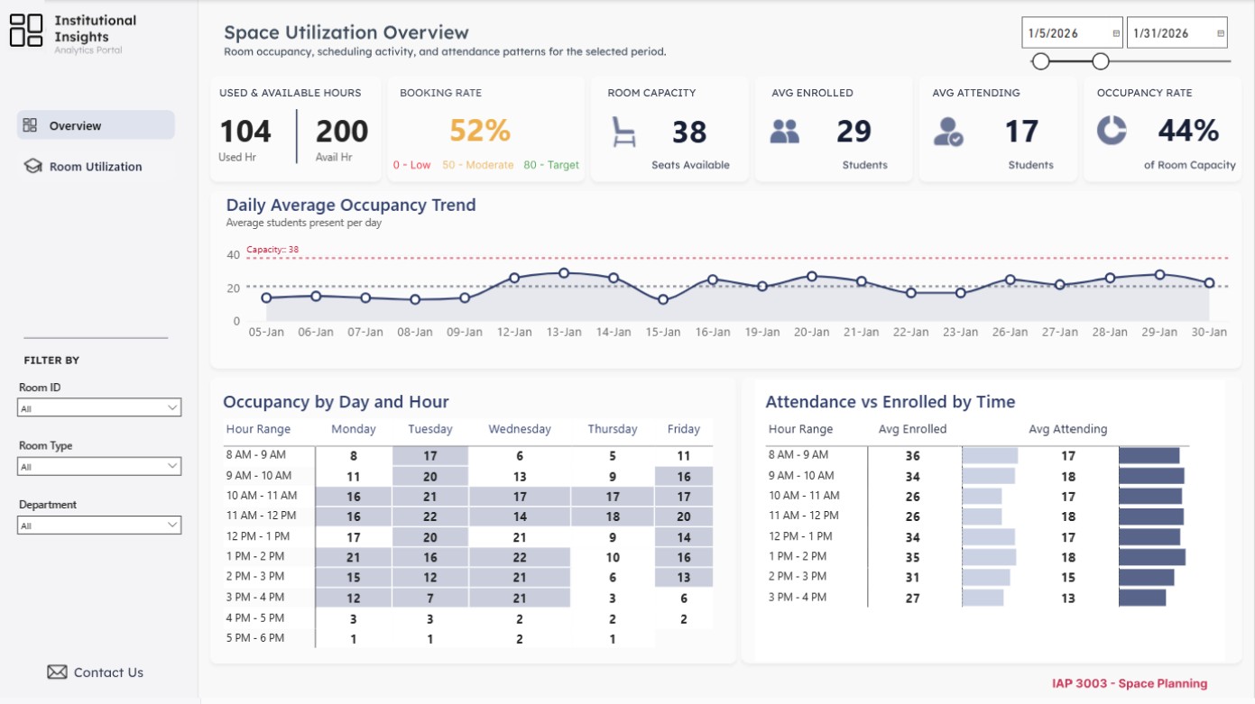Click the Avg Enrolled bar for 8 AM - 9 AM
Image resolution: width=1255 pixels, height=704 pixels.
point(990,455)
